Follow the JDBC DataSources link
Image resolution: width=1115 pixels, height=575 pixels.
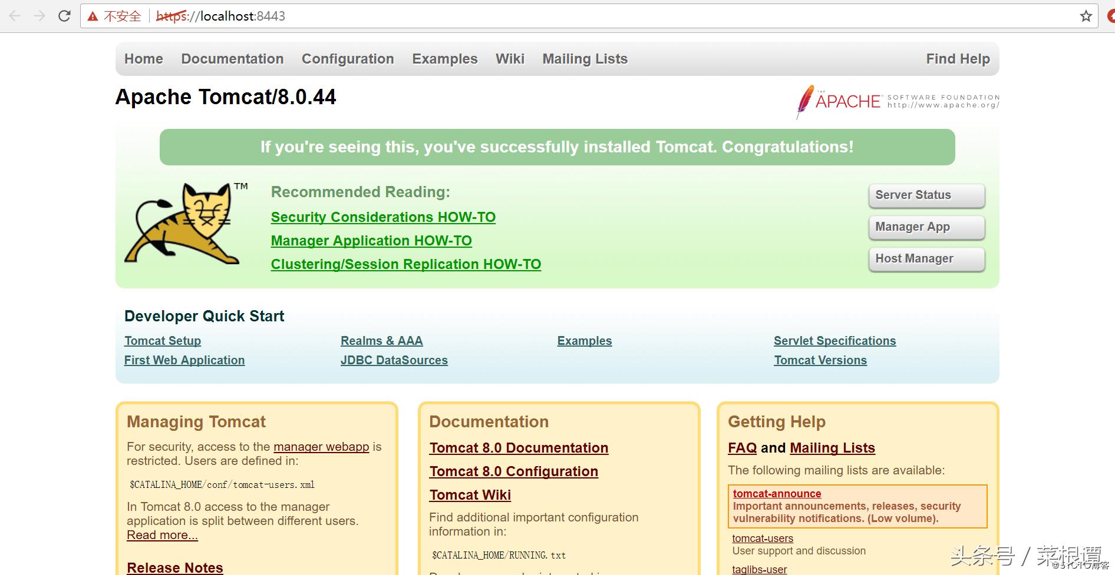click(394, 360)
